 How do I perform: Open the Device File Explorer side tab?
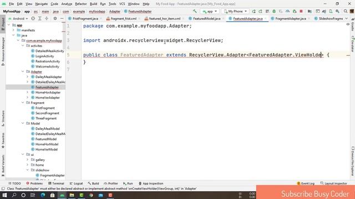353,161
